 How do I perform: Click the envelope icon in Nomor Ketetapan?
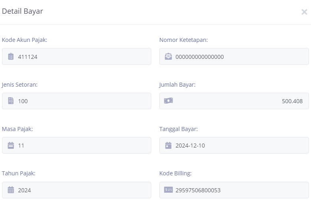(168, 56)
